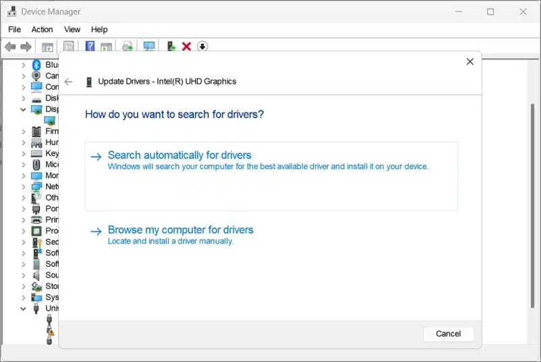The height and width of the screenshot is (362, 541).
Task: Select the Storage controllers icon in tree
Action: (x=36, y=286)
